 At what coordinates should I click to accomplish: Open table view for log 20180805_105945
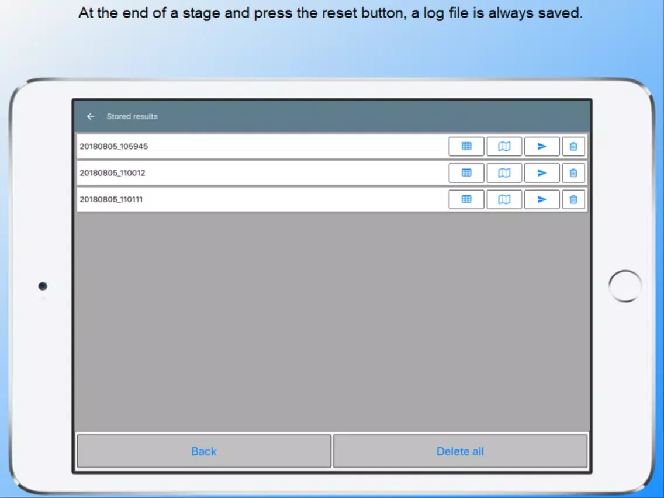466,147
